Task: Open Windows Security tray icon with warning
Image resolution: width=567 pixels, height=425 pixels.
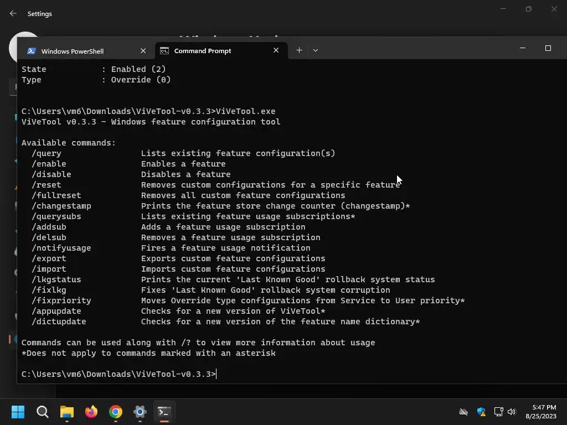Action: (481, 412)
